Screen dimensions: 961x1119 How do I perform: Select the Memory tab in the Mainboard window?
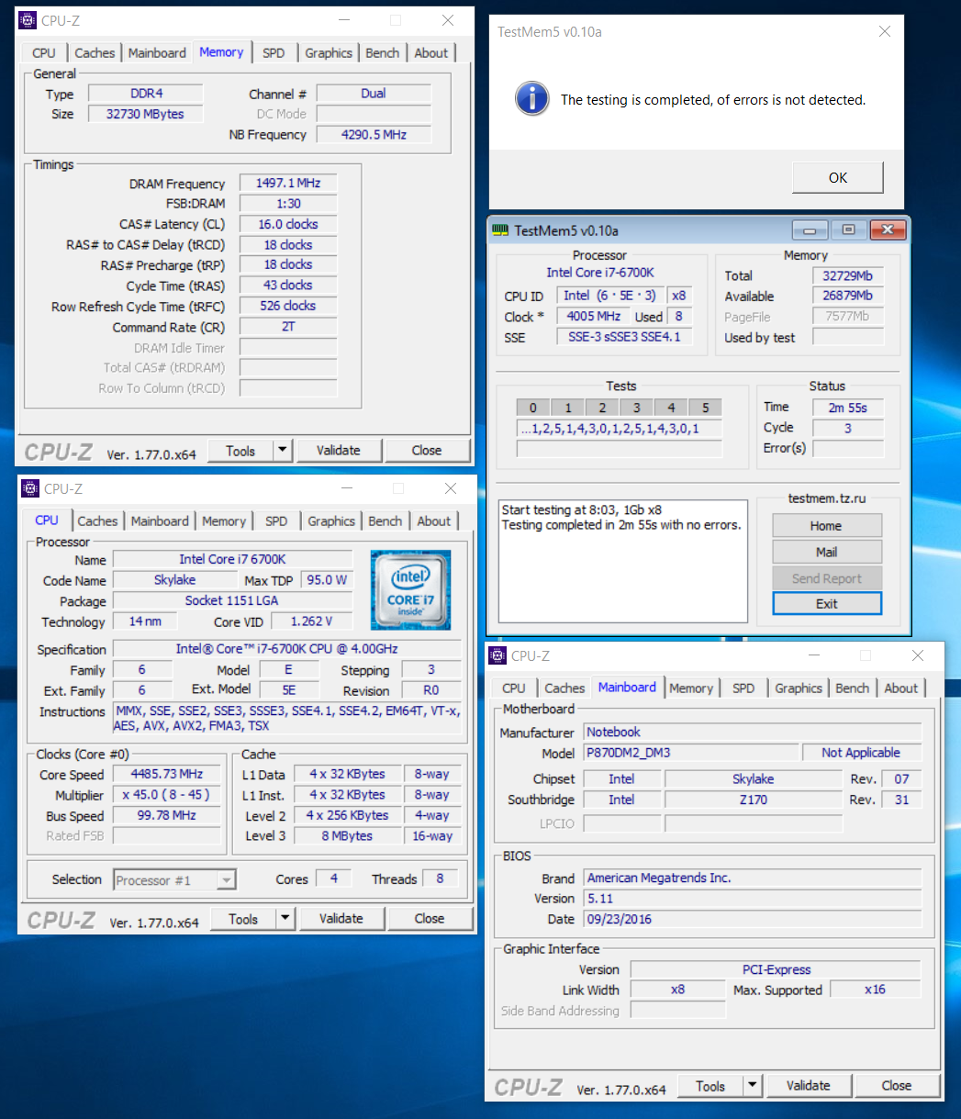point(691,688)
